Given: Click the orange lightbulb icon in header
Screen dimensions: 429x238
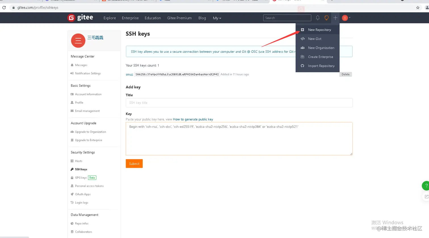Looking at the screenshot, I should click(327, 18).
